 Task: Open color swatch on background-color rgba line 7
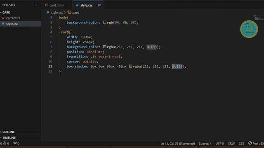104,46
